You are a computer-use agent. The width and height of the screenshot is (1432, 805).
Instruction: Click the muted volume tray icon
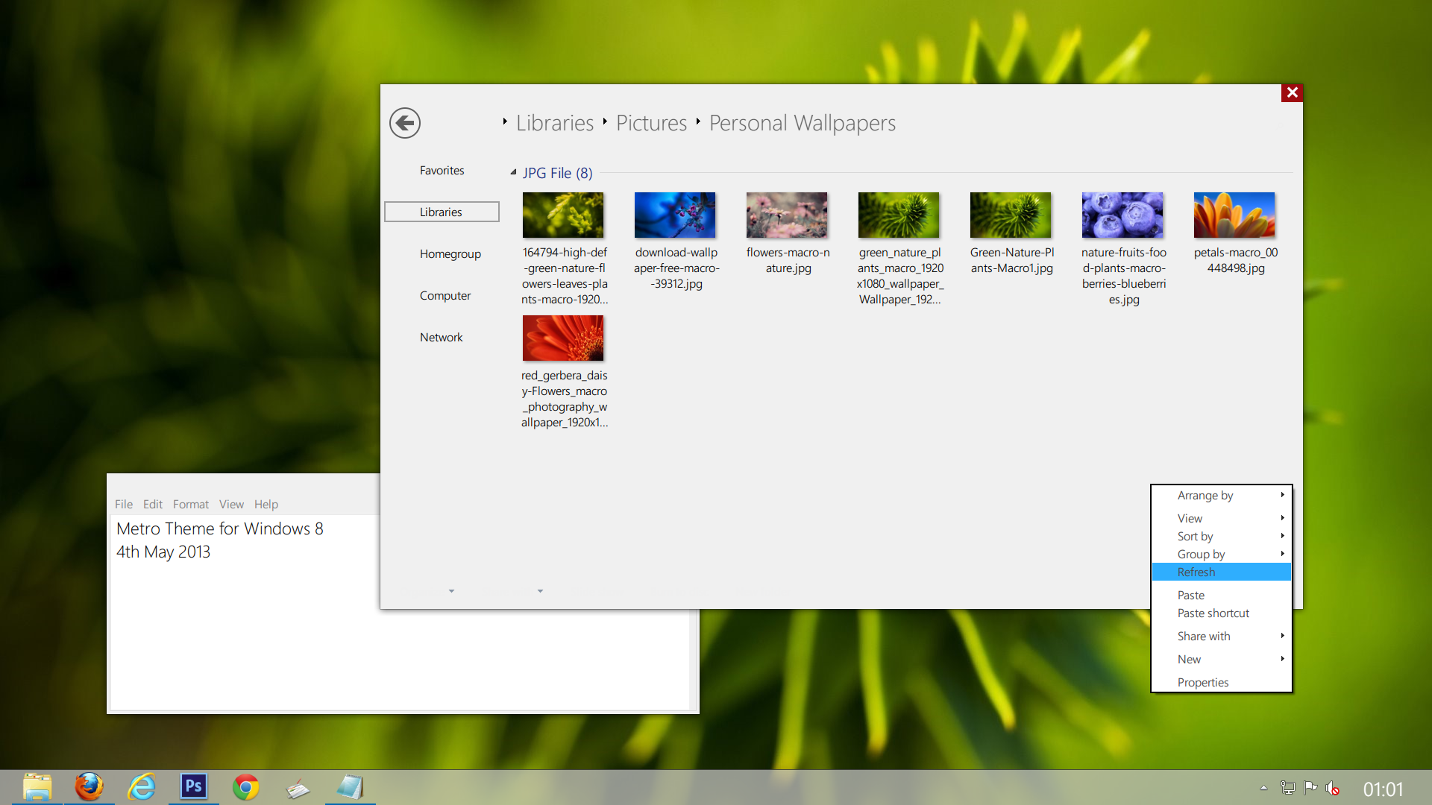pyautogui.click(x=1333, y=788)
